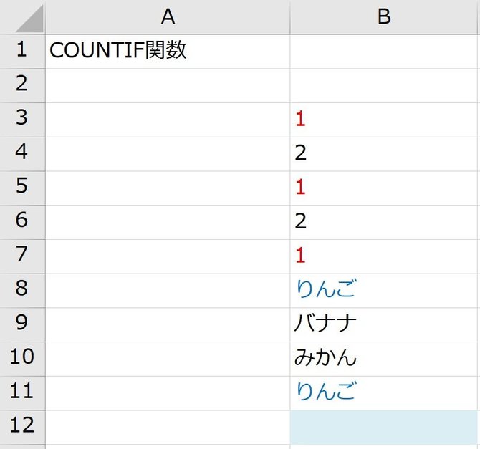Image resolution: width=480 pixels, height=449 pixels.
Task: Select row 12 header
Action: pos(22,428)
